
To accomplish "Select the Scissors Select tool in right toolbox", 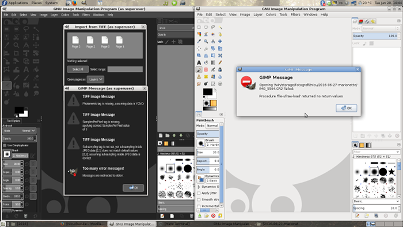I will coord(206,34).
